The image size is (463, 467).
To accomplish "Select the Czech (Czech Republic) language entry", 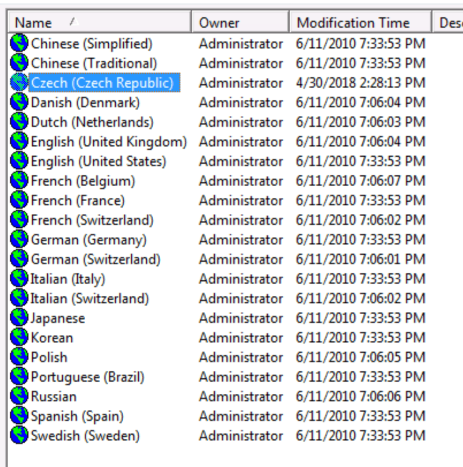I will (102, 82).
